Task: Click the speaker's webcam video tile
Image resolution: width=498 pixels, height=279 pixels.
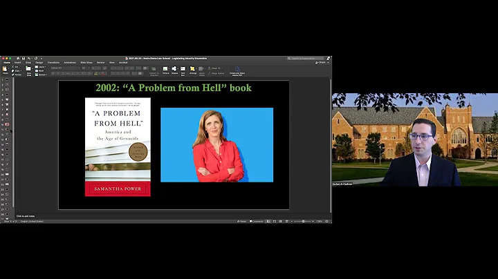Action: tap(415, 139)
